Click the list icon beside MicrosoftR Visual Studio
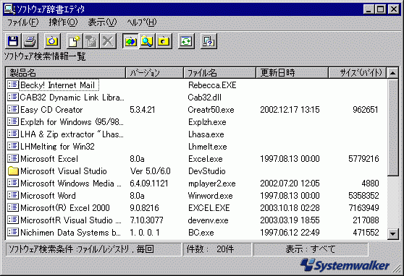The image size is (404, 276). coord(13,220)
